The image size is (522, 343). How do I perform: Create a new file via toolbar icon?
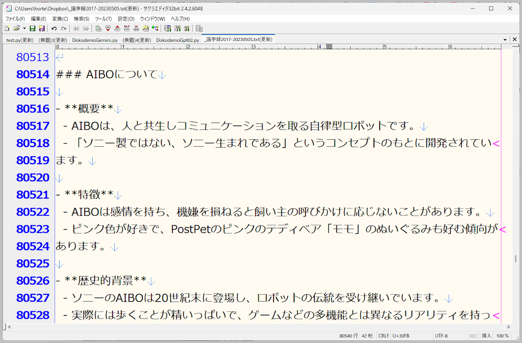coord(7,28)
